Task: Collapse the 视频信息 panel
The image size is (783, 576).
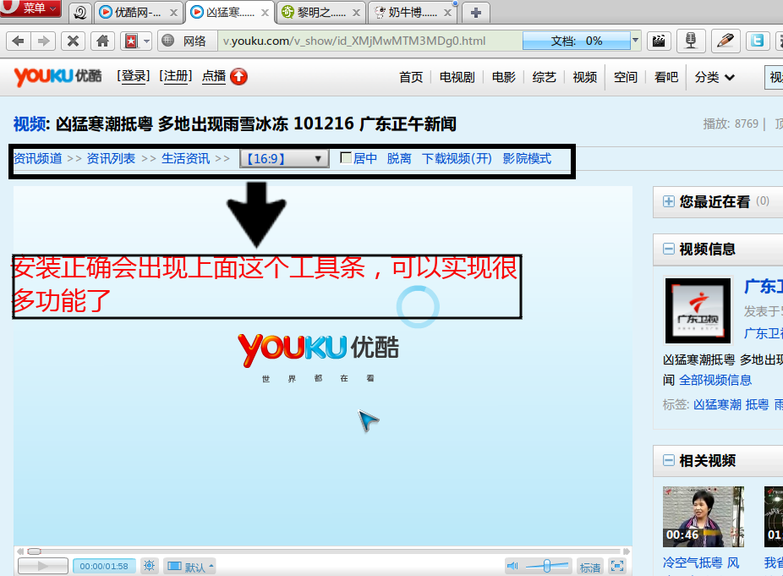Action: 669,250
